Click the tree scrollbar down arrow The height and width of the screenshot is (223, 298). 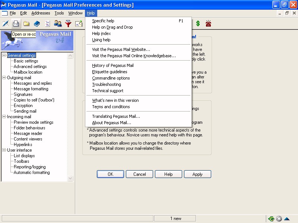pyautogui.click(x=70, y=178)
